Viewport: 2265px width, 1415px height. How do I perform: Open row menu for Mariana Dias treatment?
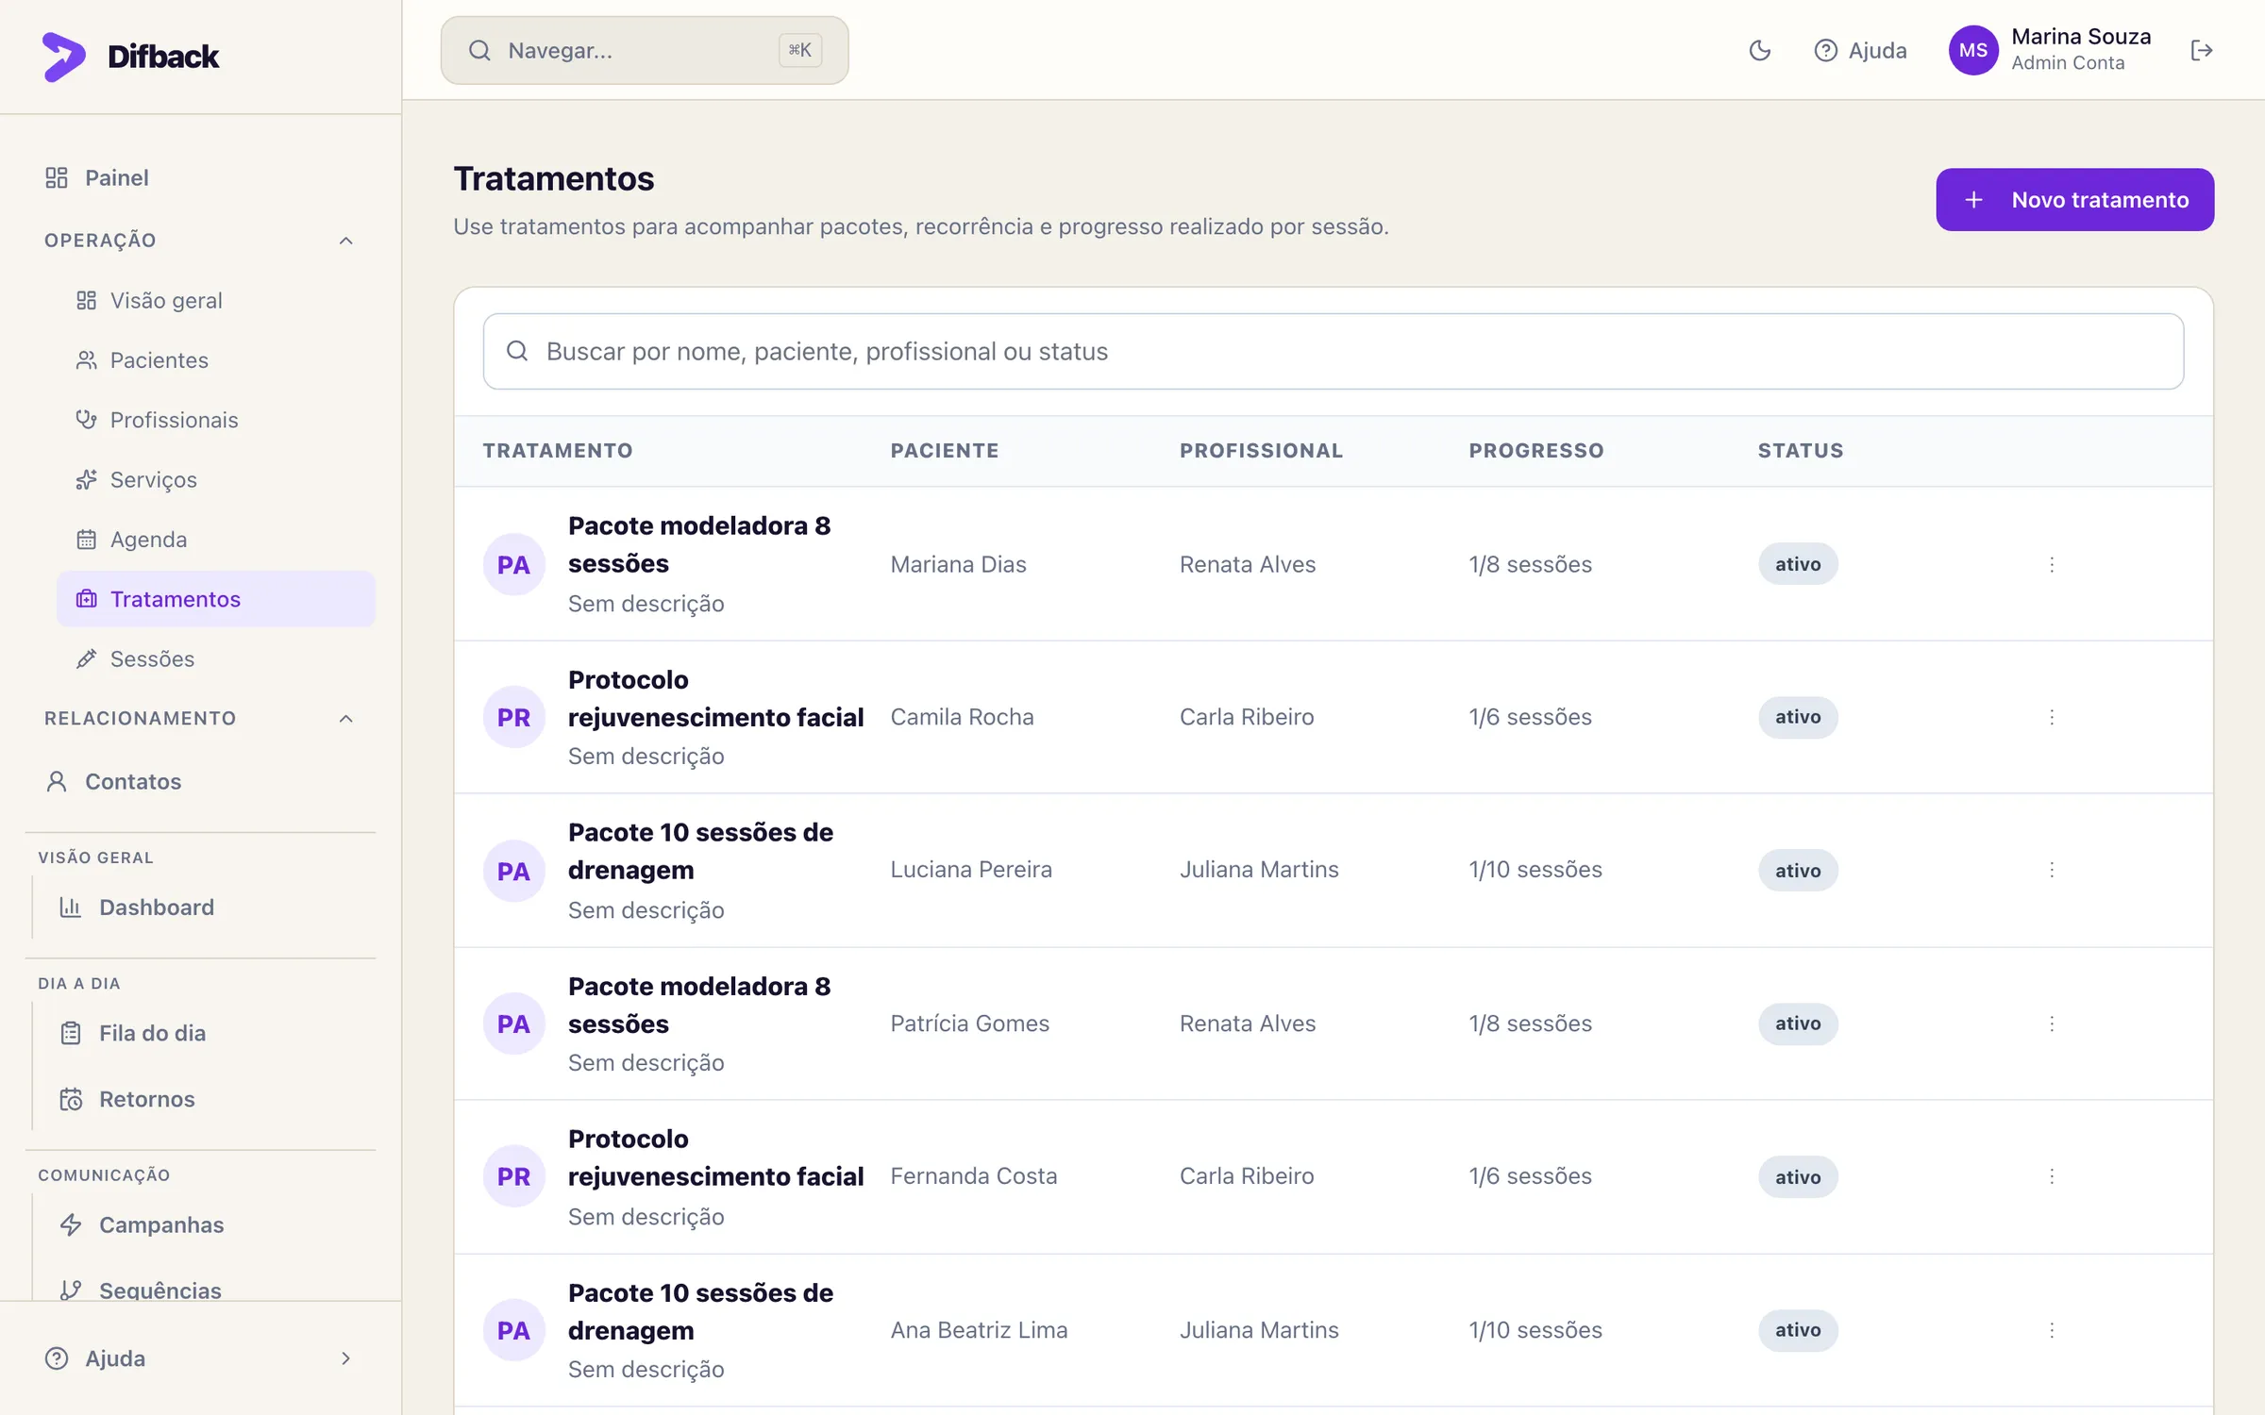[x=2052, y=564]
